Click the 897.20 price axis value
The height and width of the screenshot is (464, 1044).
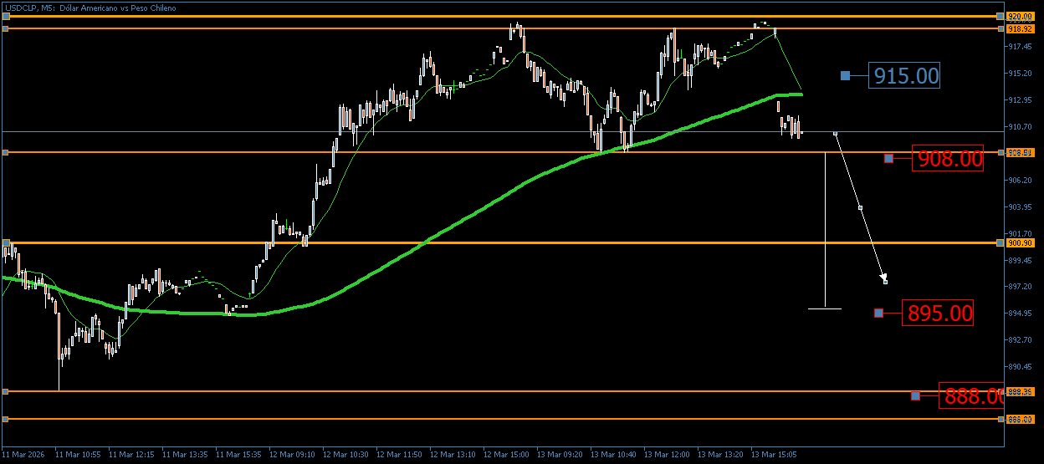pos(1021,287)
